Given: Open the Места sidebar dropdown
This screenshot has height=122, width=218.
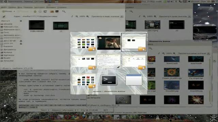Looking at the screenshot, I should coord(5,21).
